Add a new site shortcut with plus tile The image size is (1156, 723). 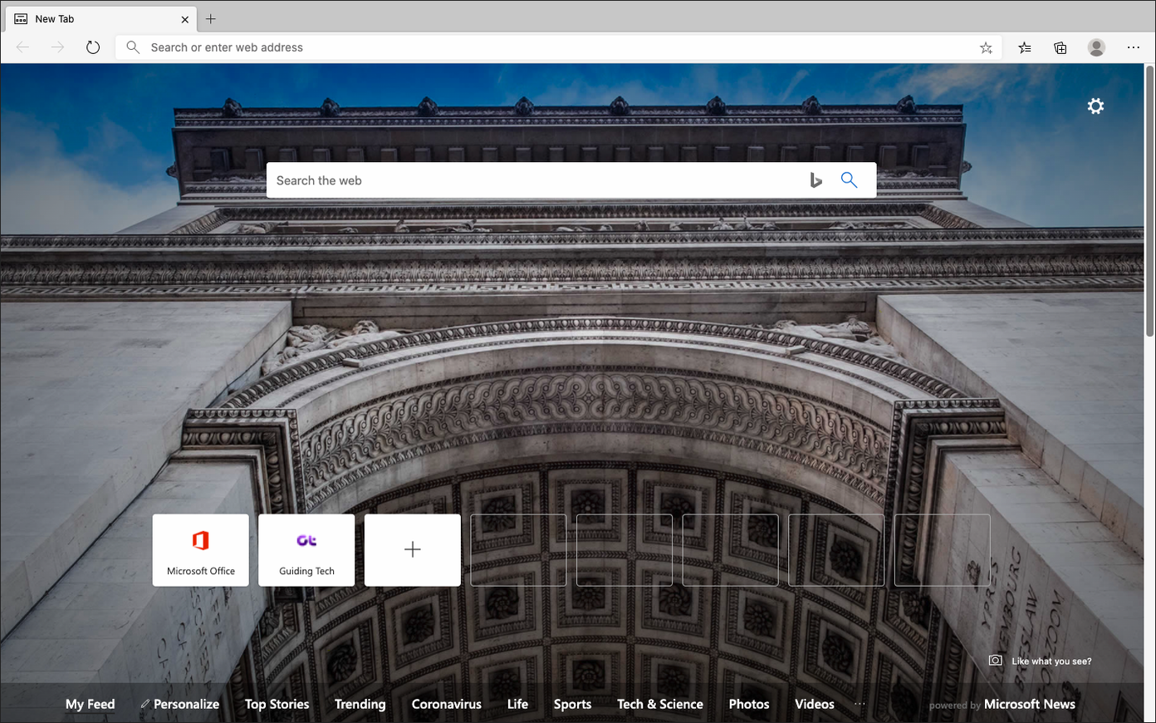[x=412, y=549]
